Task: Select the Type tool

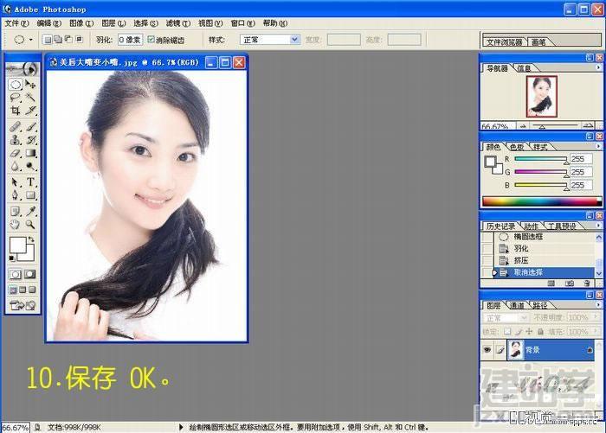Action: pyautogui.click(x=30, y=181)
